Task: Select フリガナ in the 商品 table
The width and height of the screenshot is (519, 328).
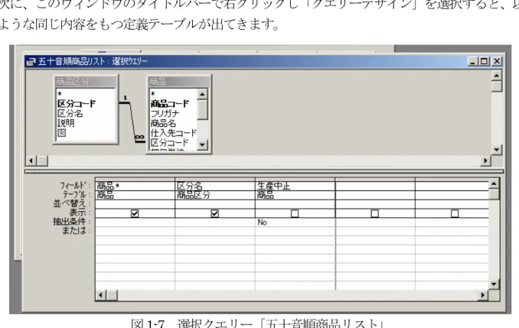Action: [x=165, y=114]
